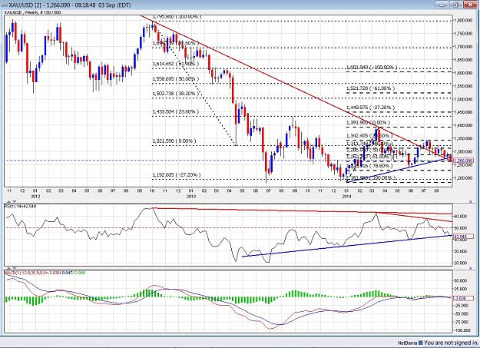Click the 1,391.960 (0.00%) extension label
Viewport: 480px width, 348px height.
(x=369, y=123)
